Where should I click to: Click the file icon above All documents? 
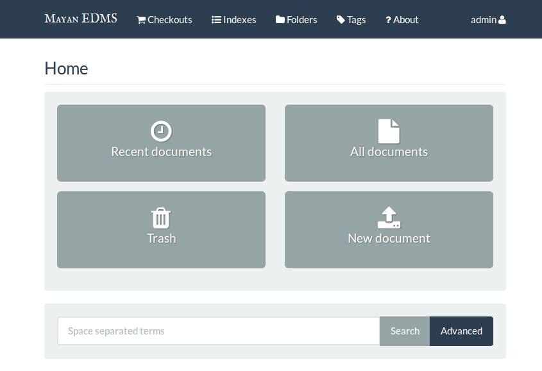coord(389,131)
